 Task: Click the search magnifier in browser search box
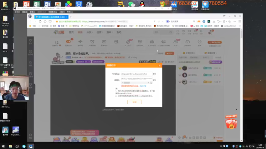point(194,22)
